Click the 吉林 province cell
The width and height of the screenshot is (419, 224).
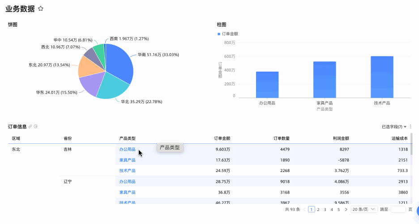(68, 150)
